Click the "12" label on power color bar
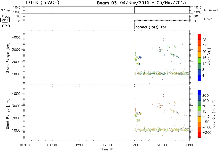Screen dimensions: 219x151 coord(204,64)
